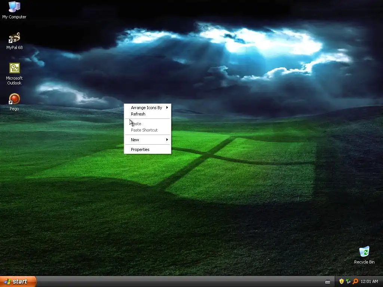Select the My Computer desktop icon
Viewport: 383px width, 287px height.
click(14, 10)
